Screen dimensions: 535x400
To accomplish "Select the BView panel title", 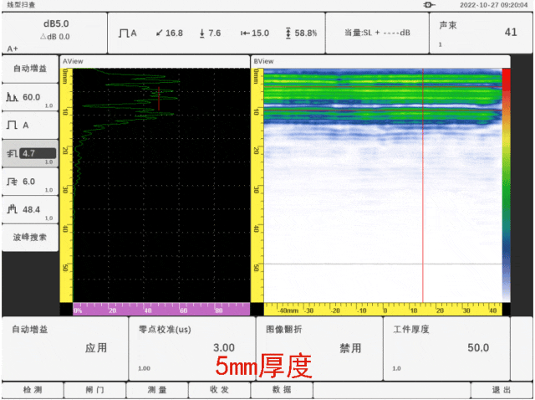I will point(263,61).
